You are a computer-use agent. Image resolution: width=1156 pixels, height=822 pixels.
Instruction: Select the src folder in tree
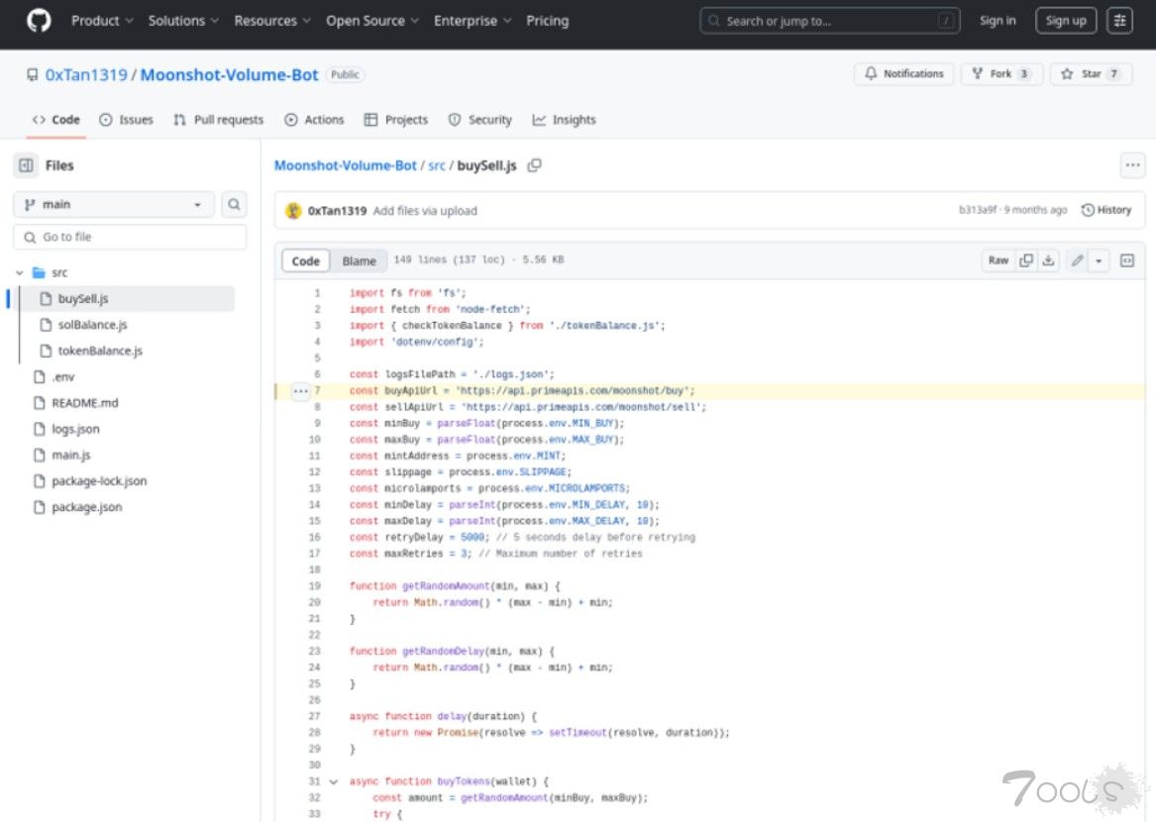click(x=59, y=272)
